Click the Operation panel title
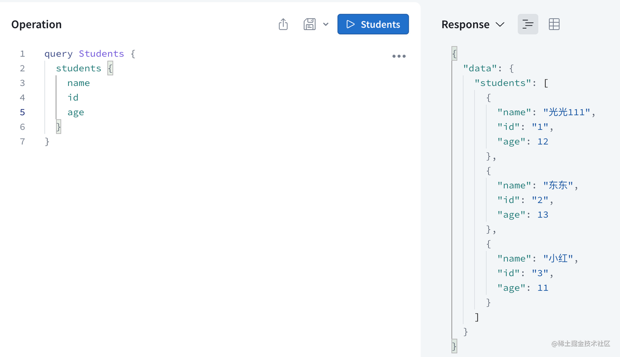Screen dimensions: 620x357 coord(37,24)
